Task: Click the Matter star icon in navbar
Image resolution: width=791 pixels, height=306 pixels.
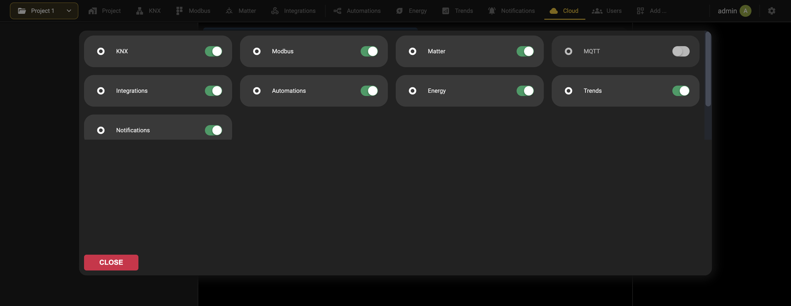Action: click(x=229, y=11)
